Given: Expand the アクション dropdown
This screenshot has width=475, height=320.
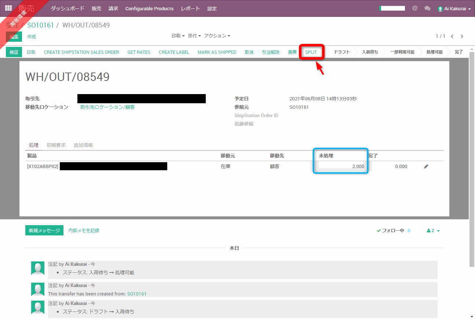Looking at the screenshot, I should (x=217, y=36).
